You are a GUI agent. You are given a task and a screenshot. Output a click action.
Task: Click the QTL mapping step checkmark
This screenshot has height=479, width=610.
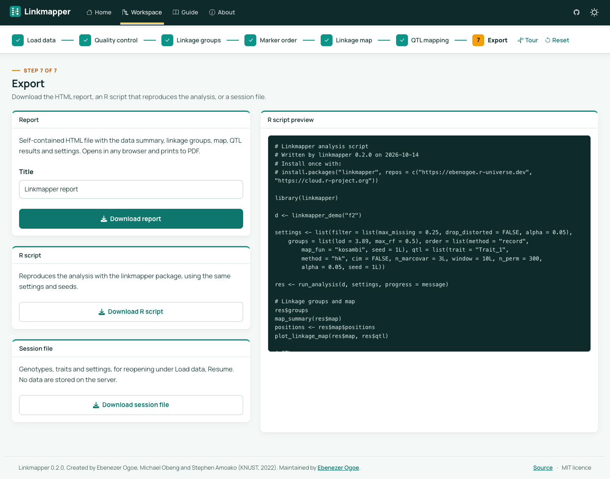402,40
